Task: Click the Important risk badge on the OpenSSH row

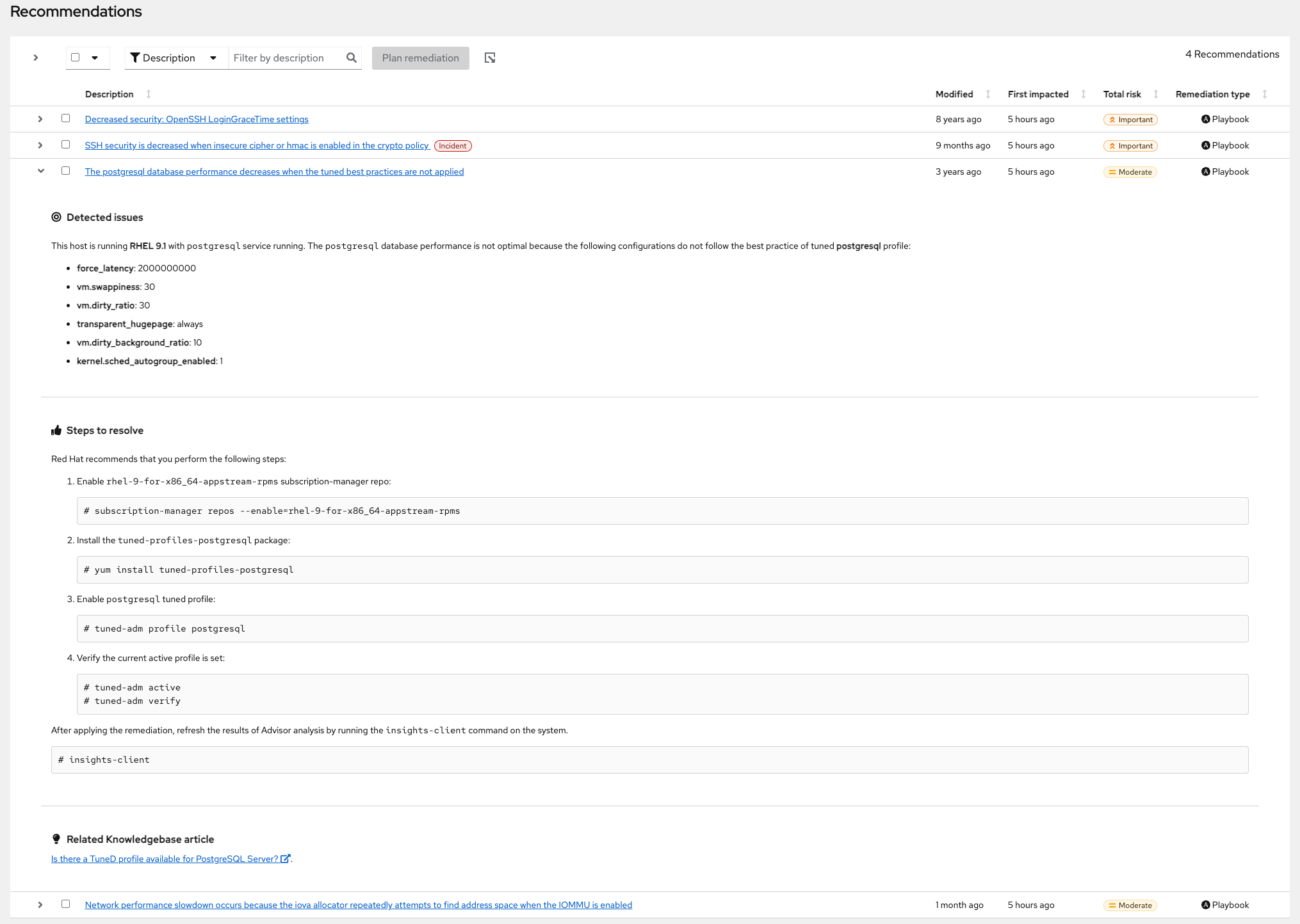Action: pos(1130,119)
